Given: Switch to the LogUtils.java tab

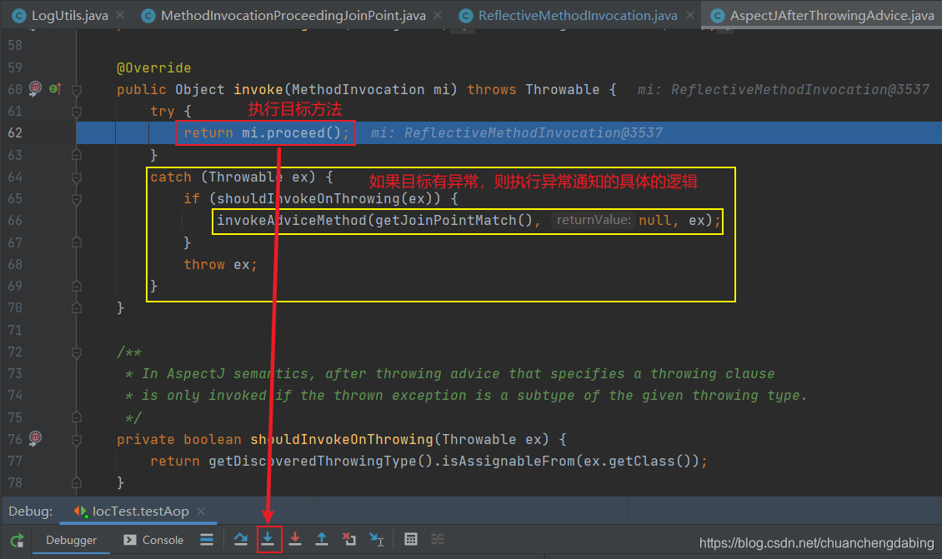Looking at the screenshot, I should coord(69,16).
